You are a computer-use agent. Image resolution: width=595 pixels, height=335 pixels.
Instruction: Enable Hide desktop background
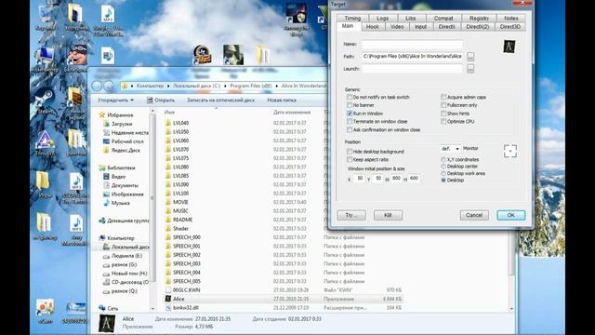point(350,152)
